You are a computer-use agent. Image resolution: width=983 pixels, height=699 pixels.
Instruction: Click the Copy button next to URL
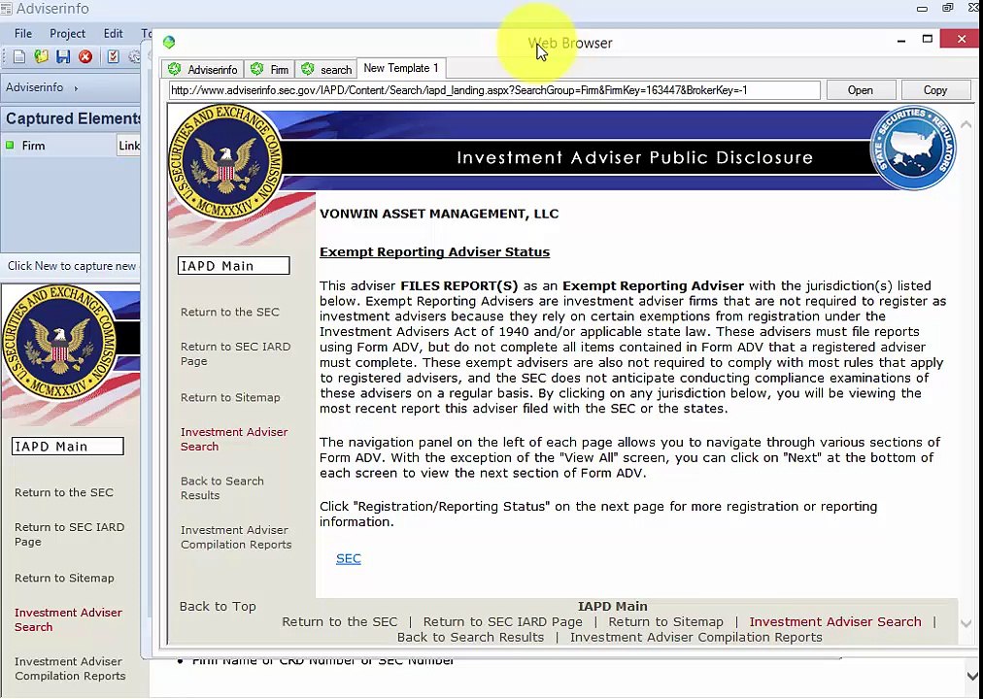934,90
